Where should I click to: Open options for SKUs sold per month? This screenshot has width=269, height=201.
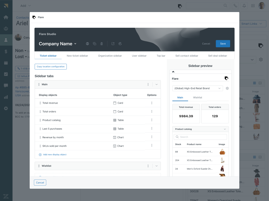coord(152,146)
